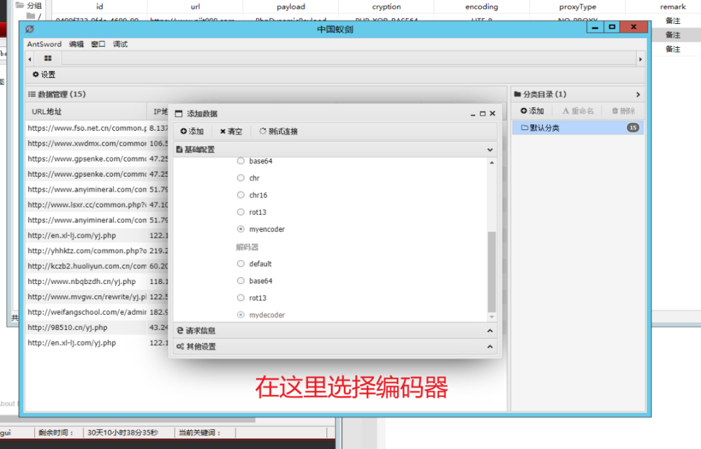
Task: Click the 重命名 rename category button
Action: pyautogui.click(x=578, y=111)
